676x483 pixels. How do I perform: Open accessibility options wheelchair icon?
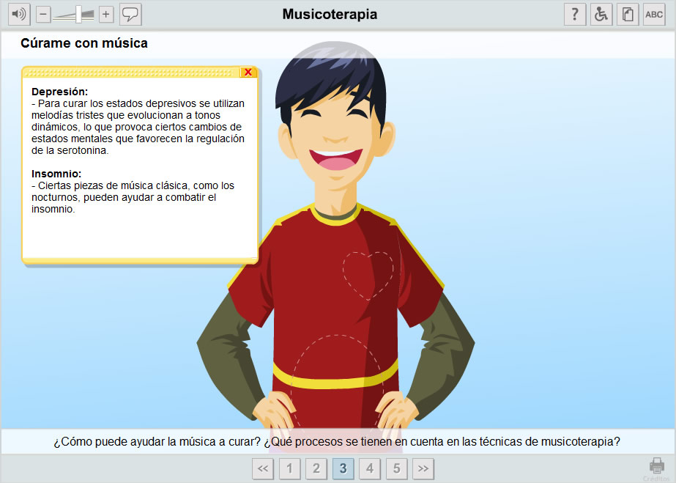click(x=601, y=14)
